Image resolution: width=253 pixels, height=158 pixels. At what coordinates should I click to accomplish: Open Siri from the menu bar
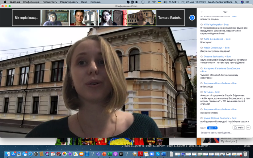click(x=242, y=2)
